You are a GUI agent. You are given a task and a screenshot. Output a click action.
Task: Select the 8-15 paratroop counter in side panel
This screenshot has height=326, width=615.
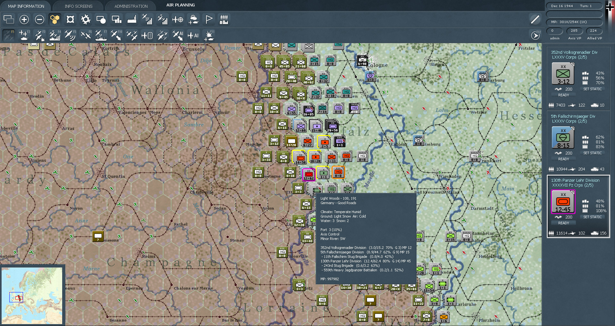(563, 138)
